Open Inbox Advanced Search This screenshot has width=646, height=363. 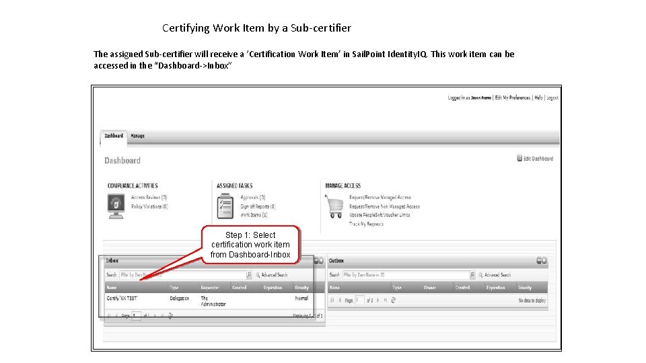(x=272, y=275)
